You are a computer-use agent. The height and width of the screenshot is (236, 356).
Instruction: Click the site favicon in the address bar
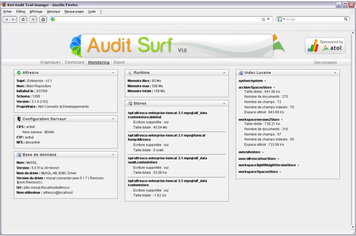tap(53, 19)
